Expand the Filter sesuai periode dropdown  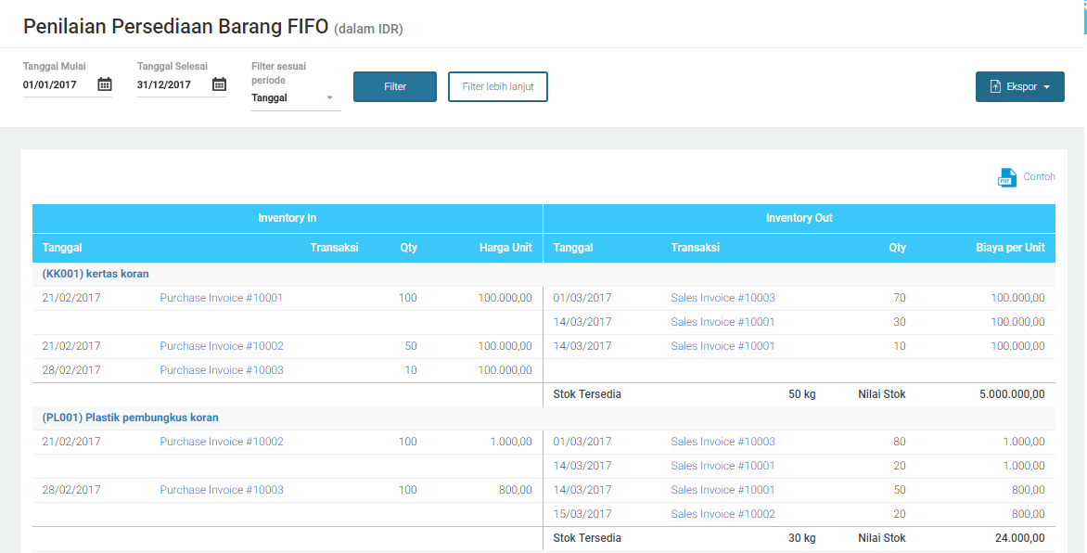(329, 97)
